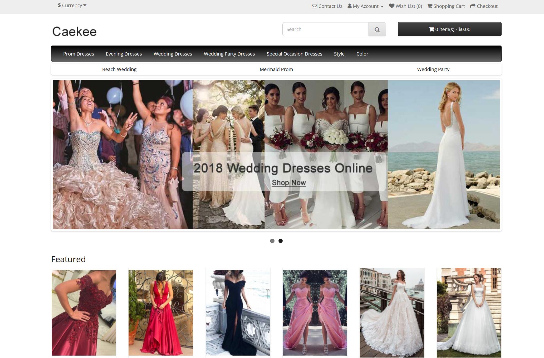Click the Caekee store logo
The width and height of the screenshot is (544, 358).
point(75,32)
